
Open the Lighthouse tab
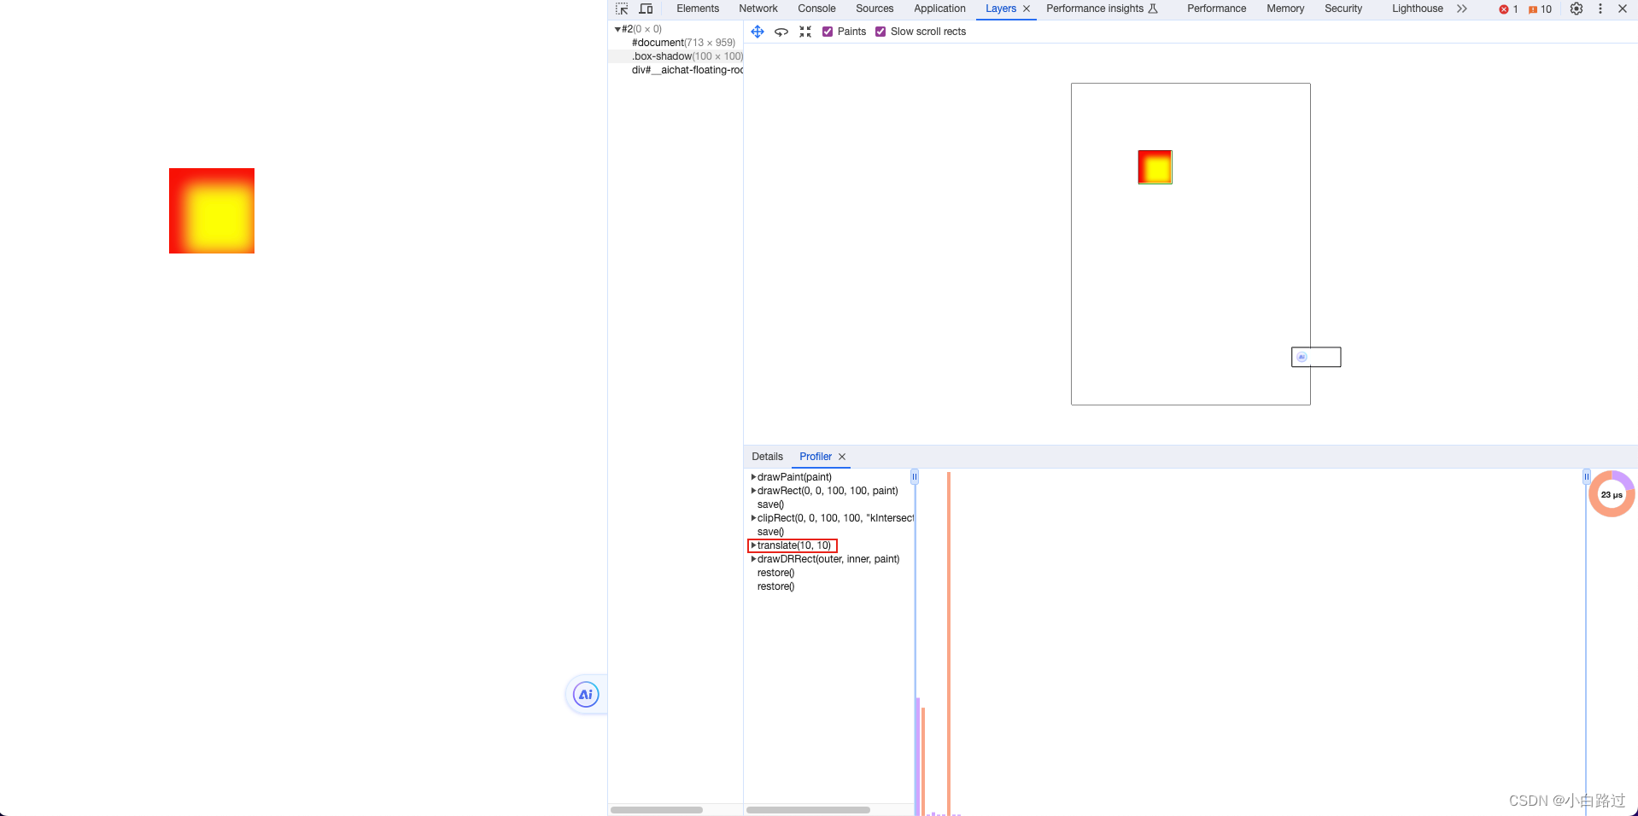click(1417, 9)
